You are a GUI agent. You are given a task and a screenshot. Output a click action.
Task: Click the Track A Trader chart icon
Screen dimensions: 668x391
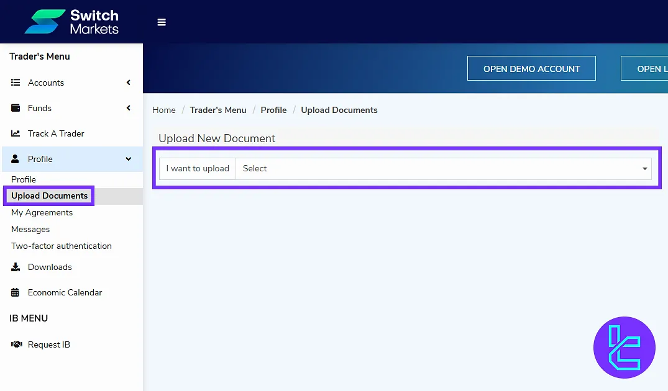(x=16, y=133)
